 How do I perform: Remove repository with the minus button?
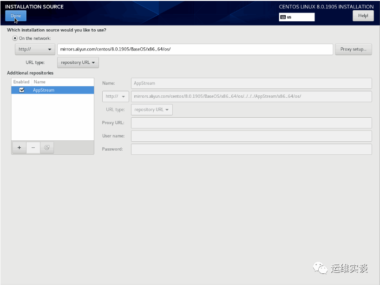pyautogui.click(x=33, y=147)
